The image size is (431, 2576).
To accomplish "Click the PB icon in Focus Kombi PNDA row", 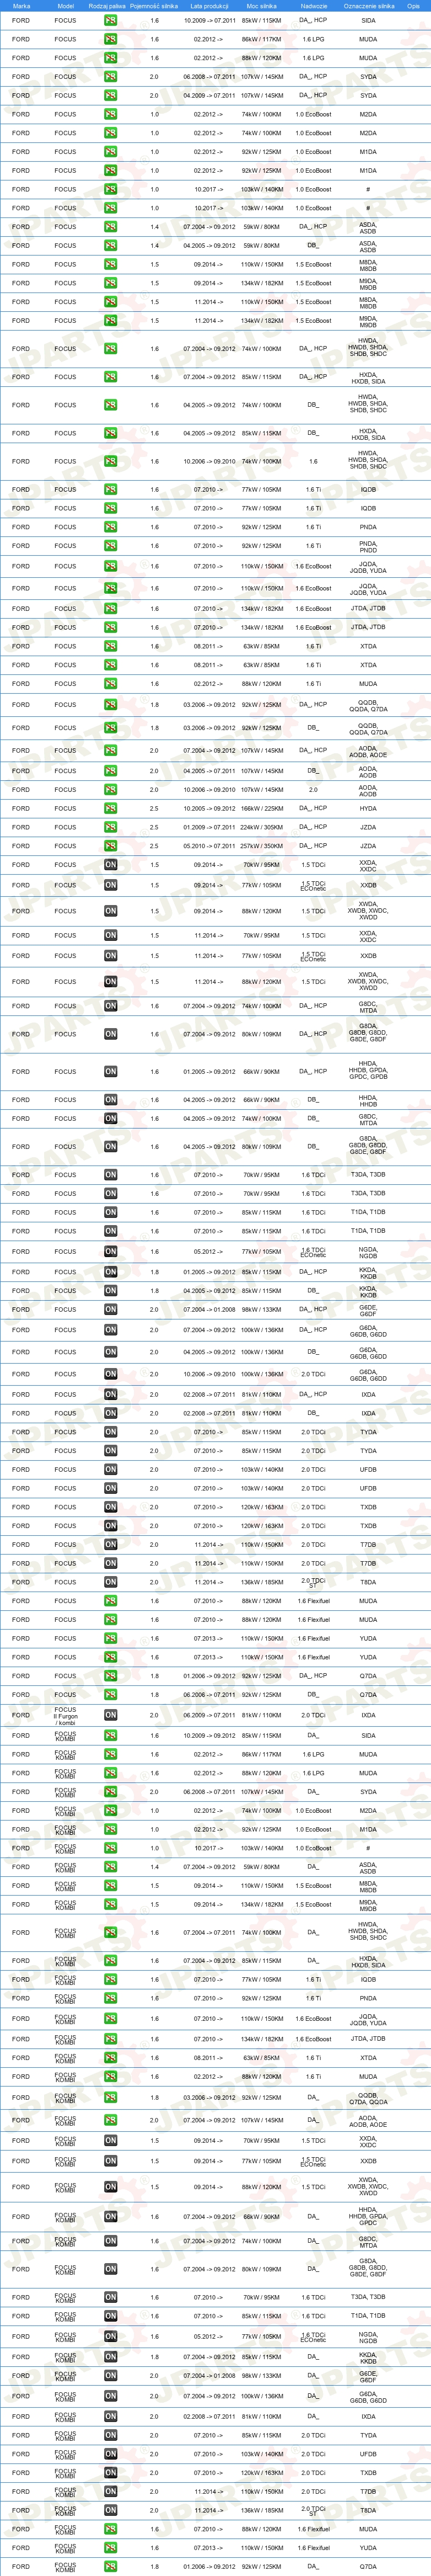I will click(111, 1998).
